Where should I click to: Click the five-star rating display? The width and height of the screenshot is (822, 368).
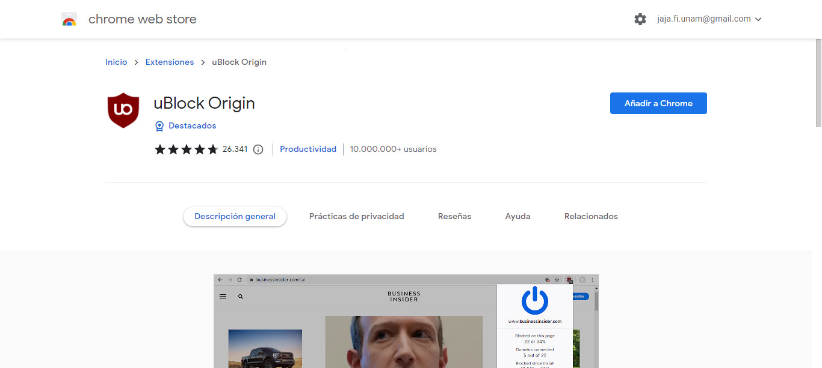[187, 149]
